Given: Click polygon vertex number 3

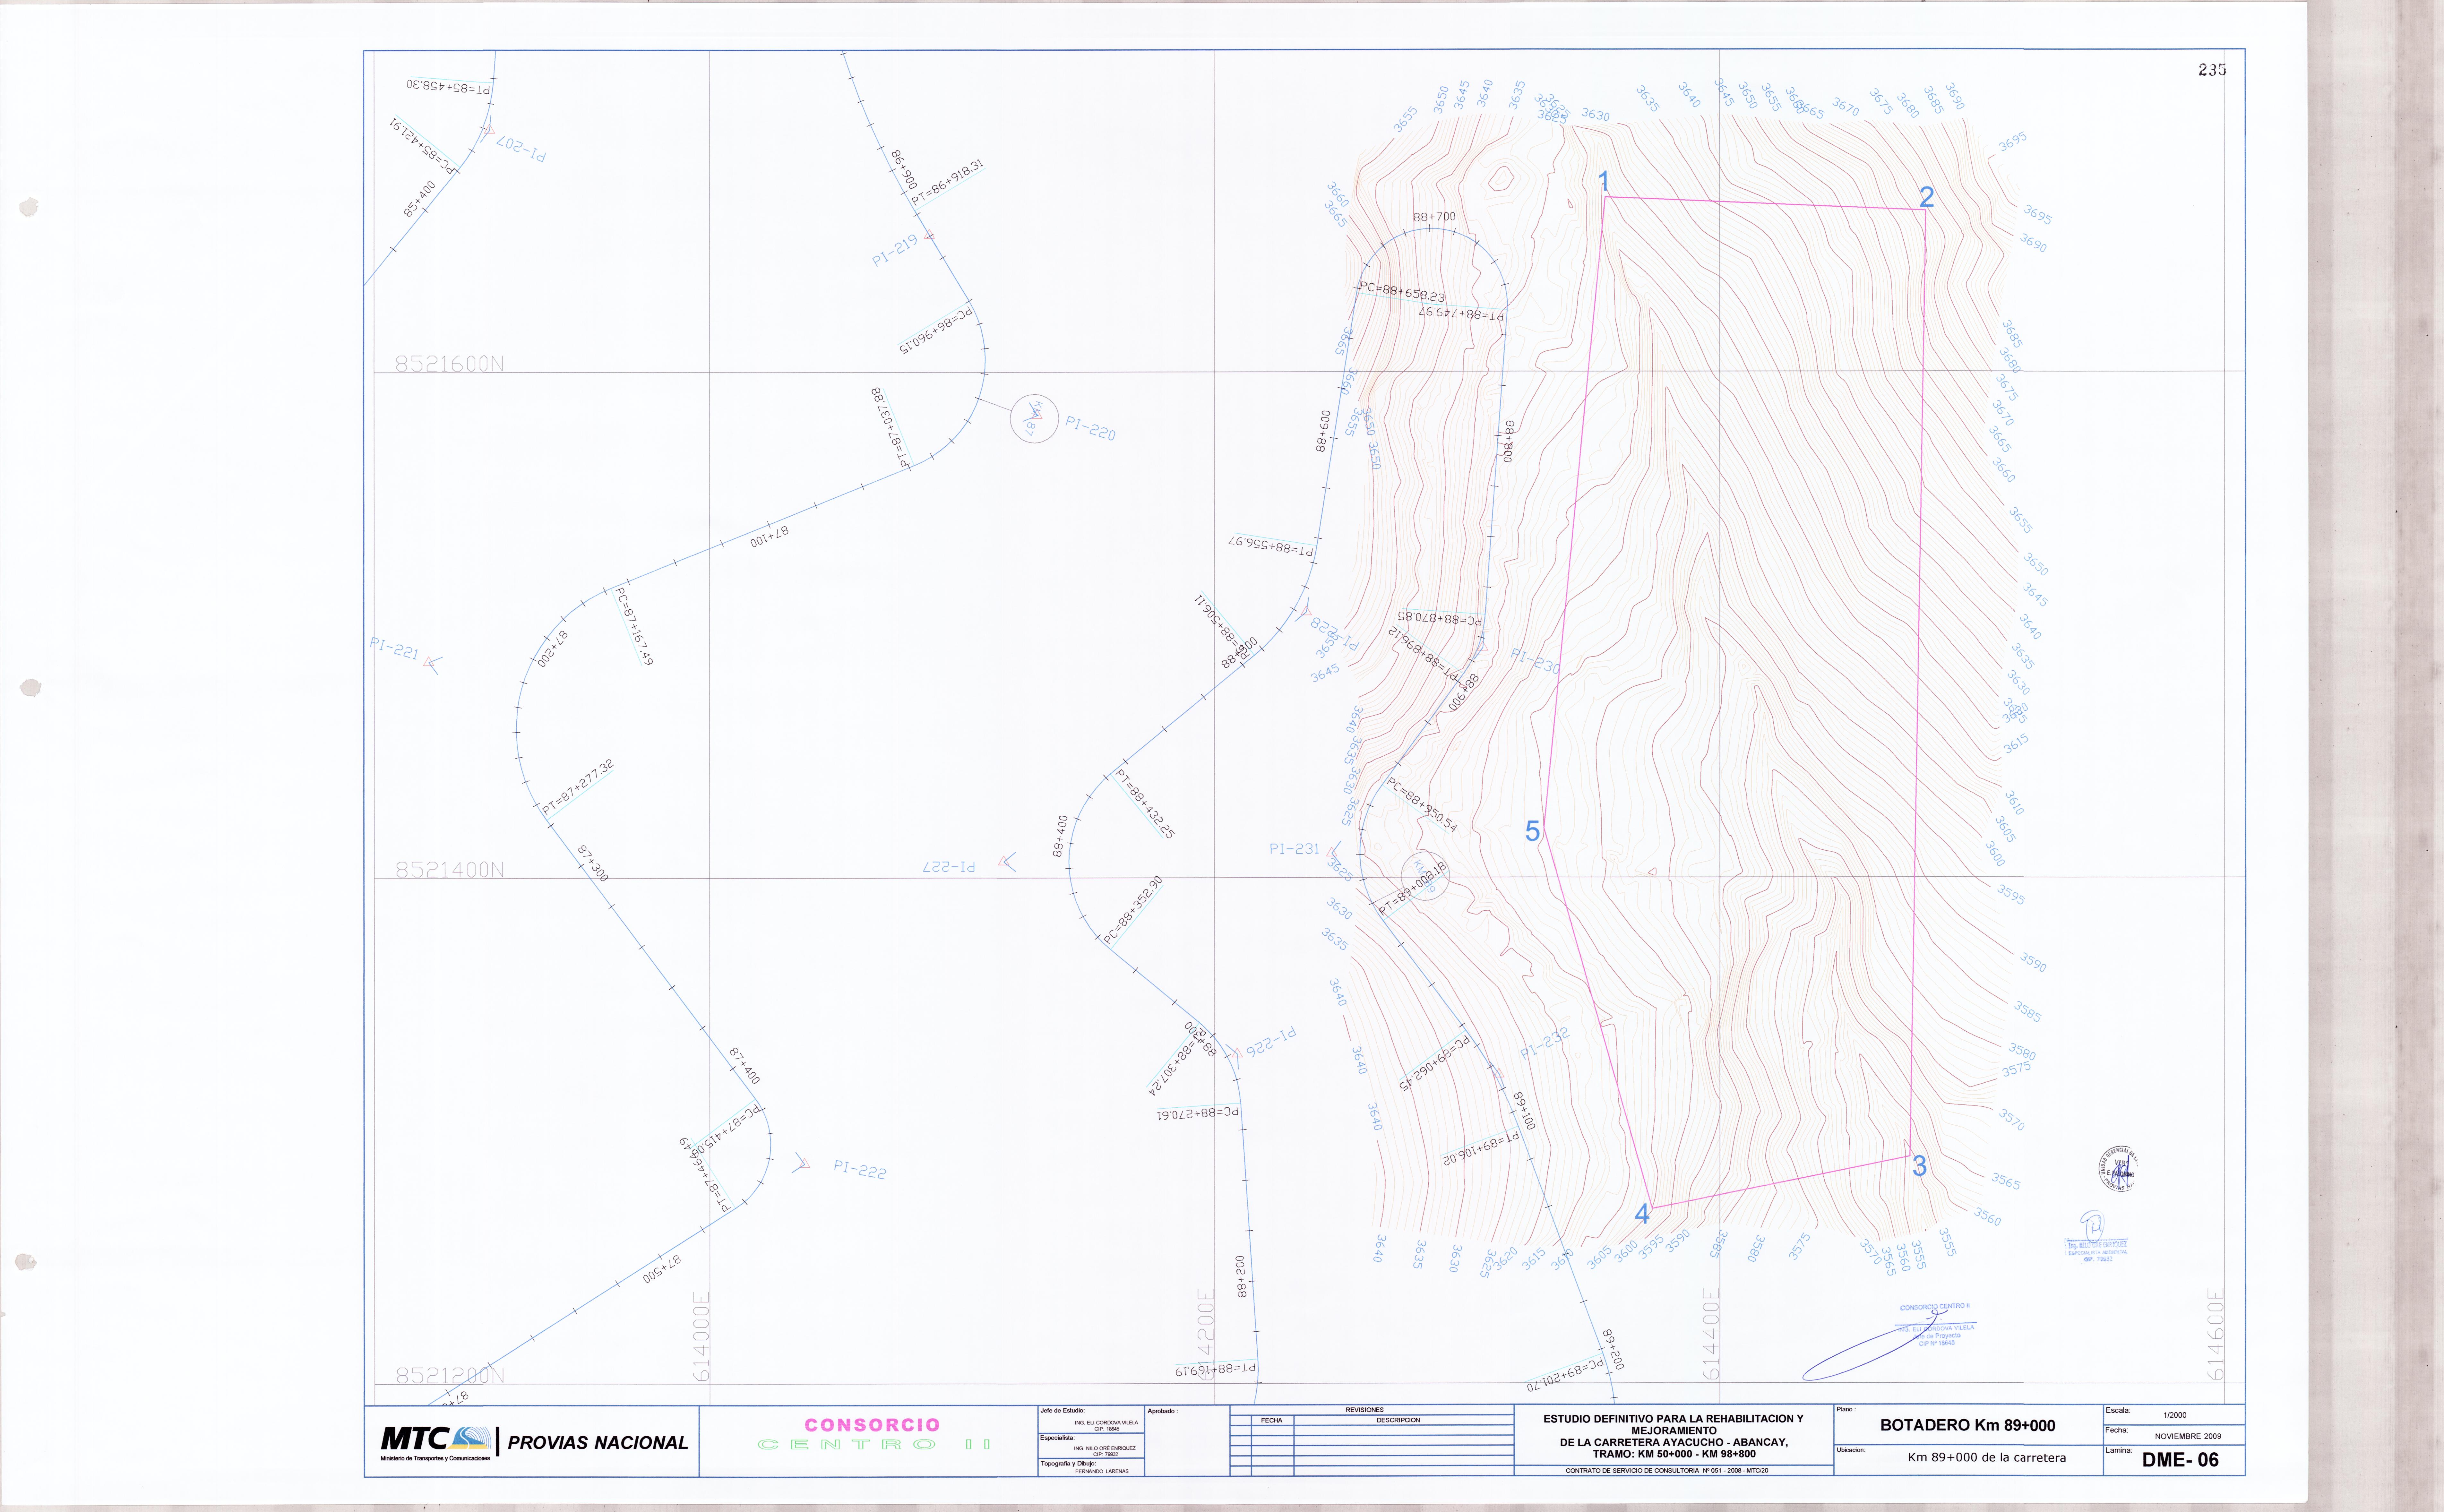Looking at the screenshot, I should click(x=1919, y=1166).
